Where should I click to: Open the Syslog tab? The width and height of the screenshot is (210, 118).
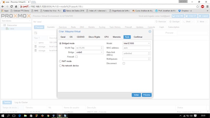[102, 27]
